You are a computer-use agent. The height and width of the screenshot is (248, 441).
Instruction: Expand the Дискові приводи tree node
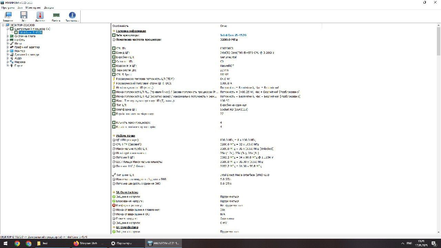tap(8, 54)
